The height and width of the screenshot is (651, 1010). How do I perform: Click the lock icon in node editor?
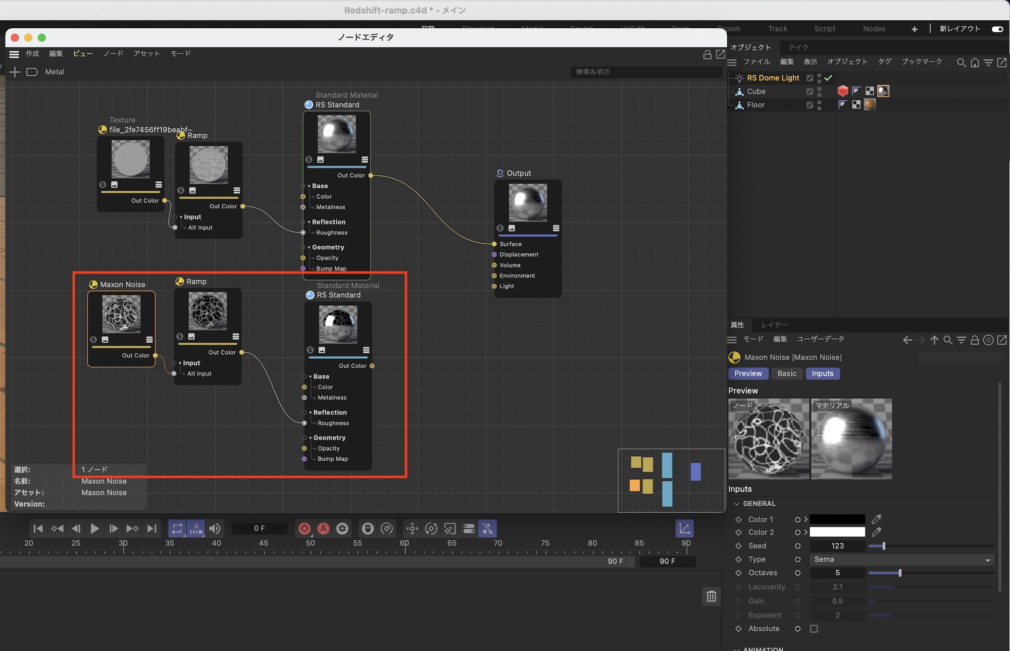pos(707,55)
